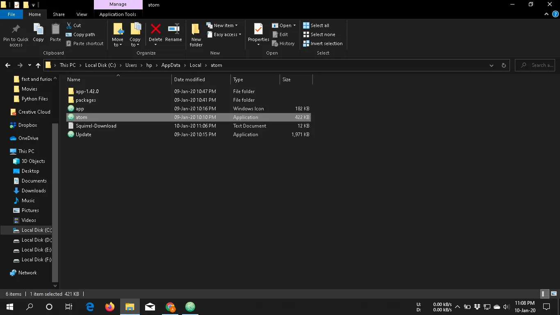Sort files by Date modified column header
This screenshot has width=560, height=315.
pos(201,80)
